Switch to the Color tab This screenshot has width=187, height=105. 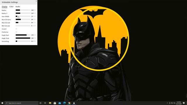pos(11,7)
